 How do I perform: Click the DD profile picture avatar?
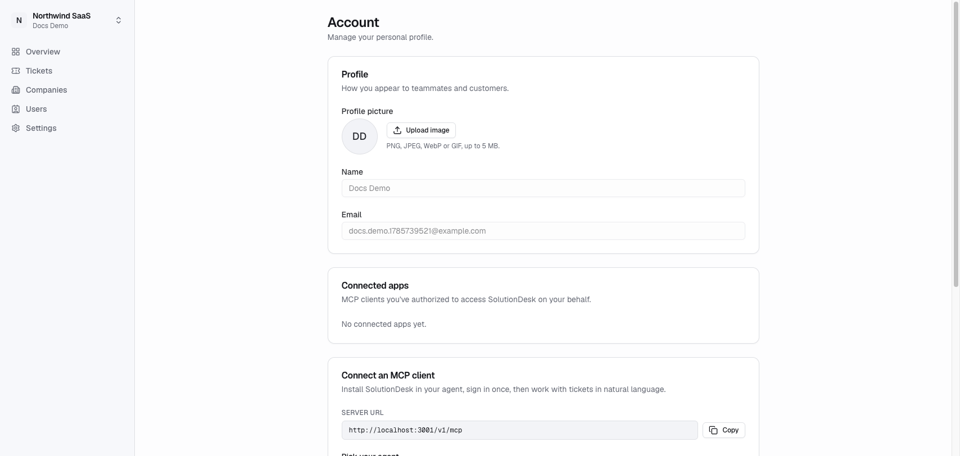[x=360, y=136]
